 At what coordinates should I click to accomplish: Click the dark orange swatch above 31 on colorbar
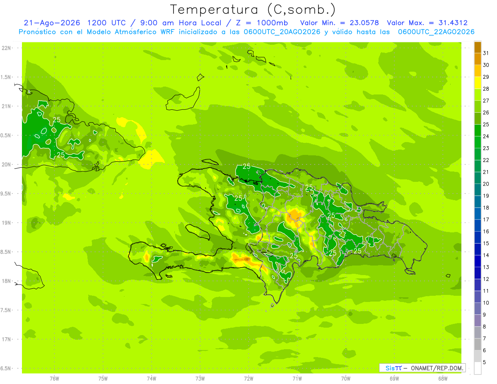(478, 47)
